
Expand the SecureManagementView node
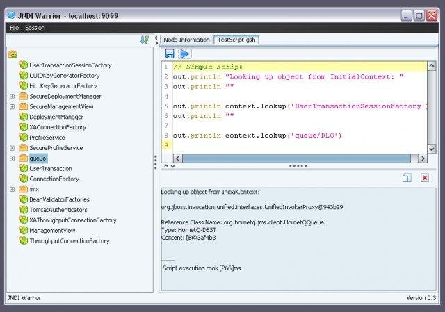(x=13, y=106)
